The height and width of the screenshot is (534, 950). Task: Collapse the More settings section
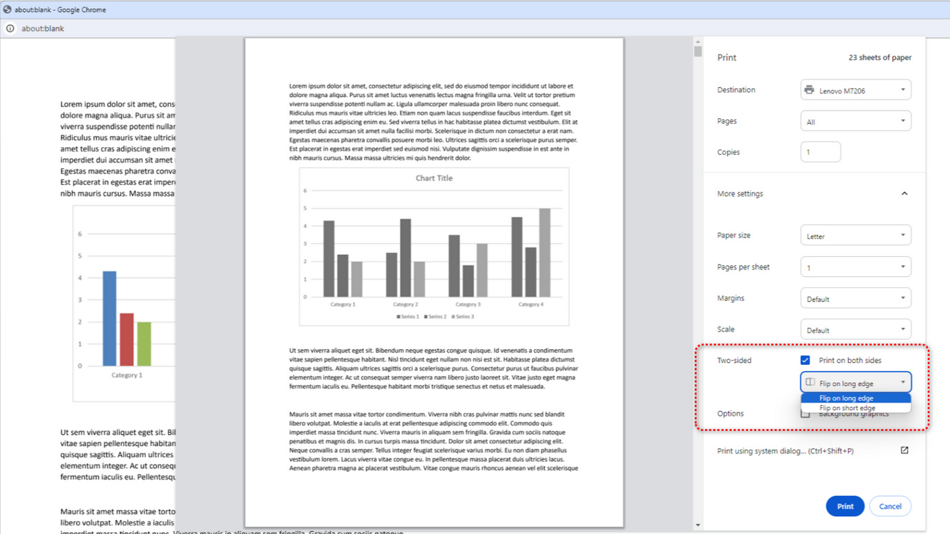(x=904, y=193)
